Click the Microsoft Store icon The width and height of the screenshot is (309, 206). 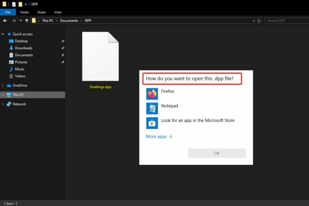pyautogui.click(x=152, y=123)
